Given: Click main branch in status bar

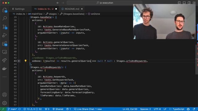Looking at the screenshot, I should click(12, 109).
